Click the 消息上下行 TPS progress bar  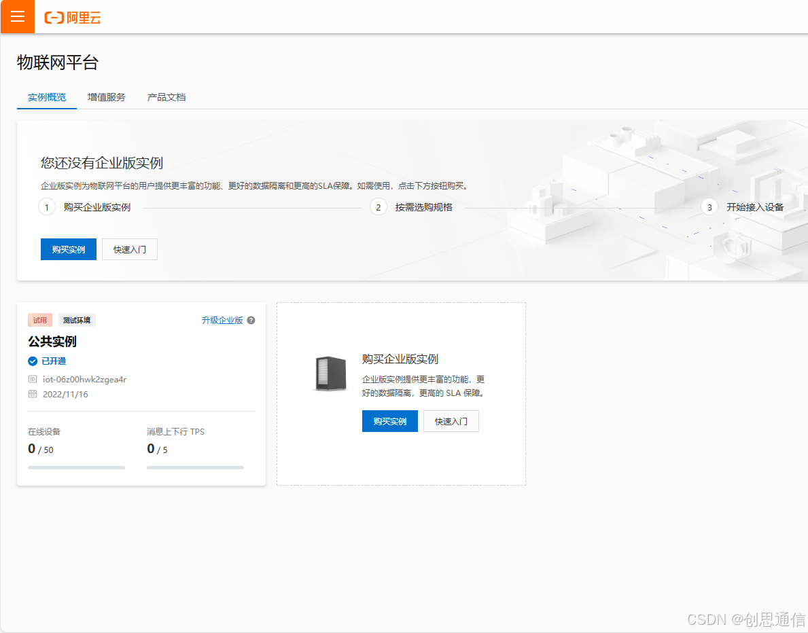point(195,468)
